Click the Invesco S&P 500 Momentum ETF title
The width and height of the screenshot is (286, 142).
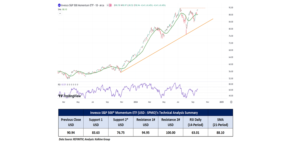coord(83,5)
